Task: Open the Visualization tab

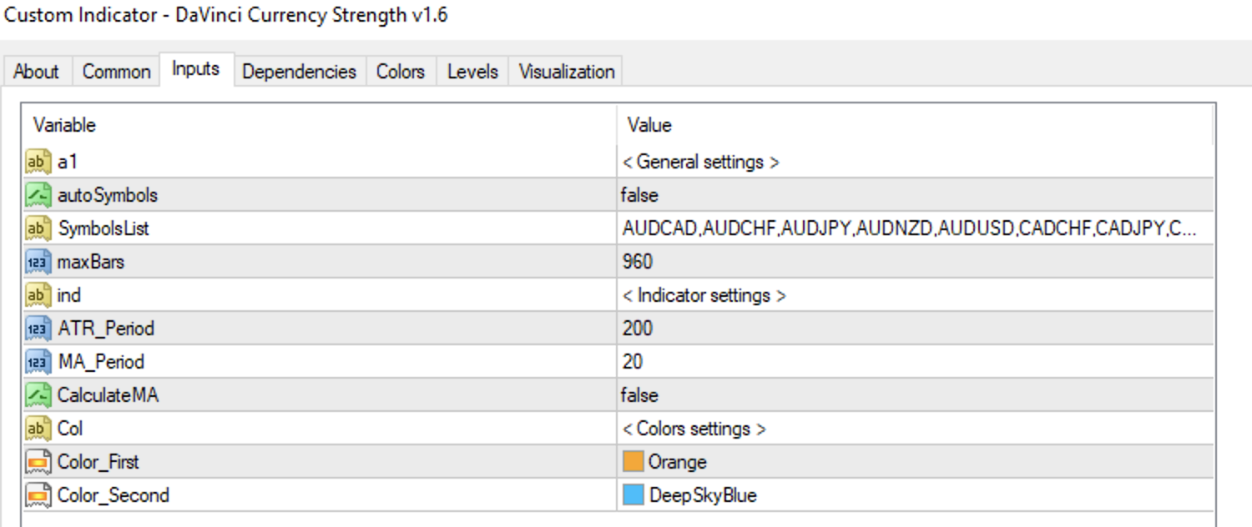Action: pos(566,72)
